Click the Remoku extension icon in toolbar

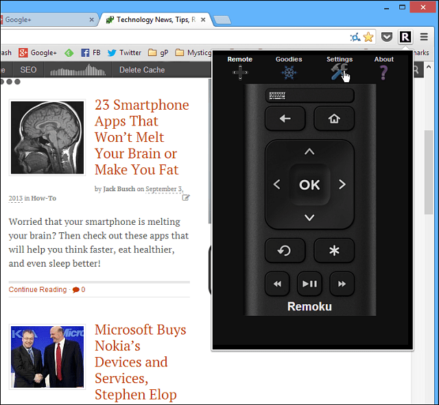[x=405, y=36]
